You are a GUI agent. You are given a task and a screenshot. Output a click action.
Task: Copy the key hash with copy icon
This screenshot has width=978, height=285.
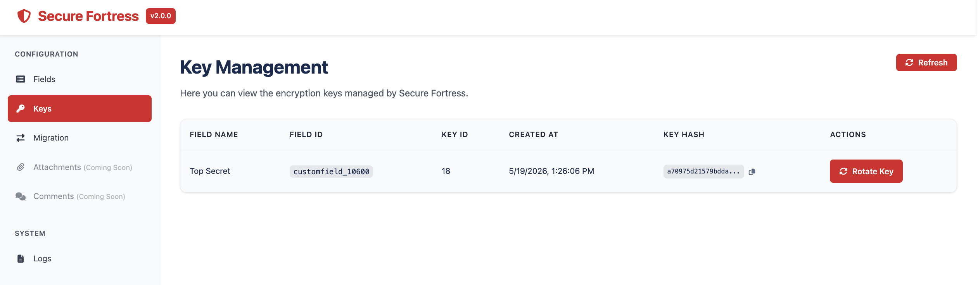752,172
